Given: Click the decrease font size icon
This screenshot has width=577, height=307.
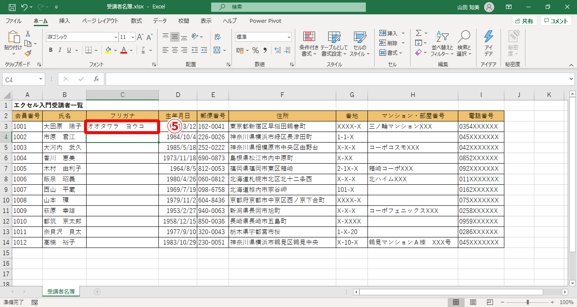Looking at the screenshot, I should click(150, 37).
